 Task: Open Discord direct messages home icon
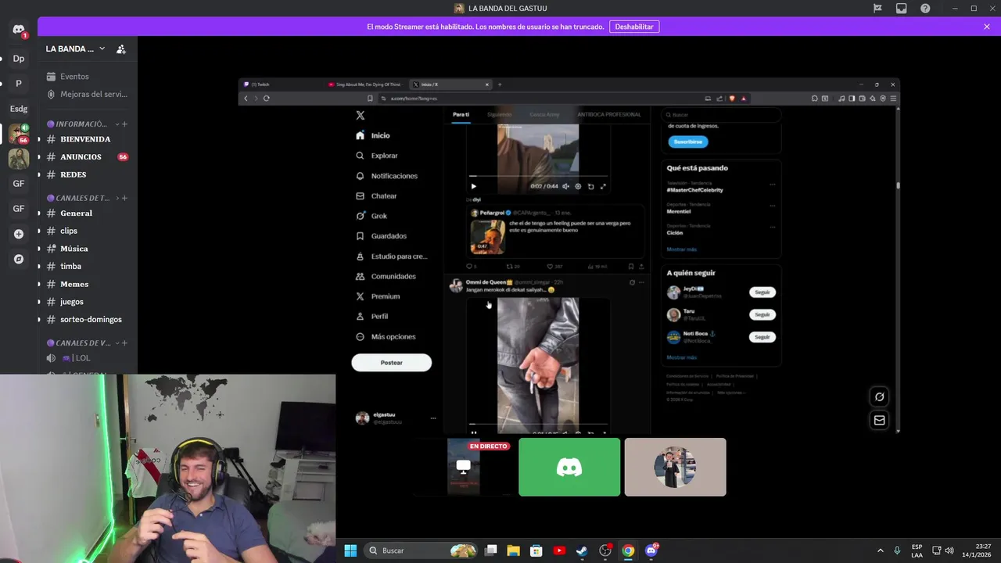(19, 30)
